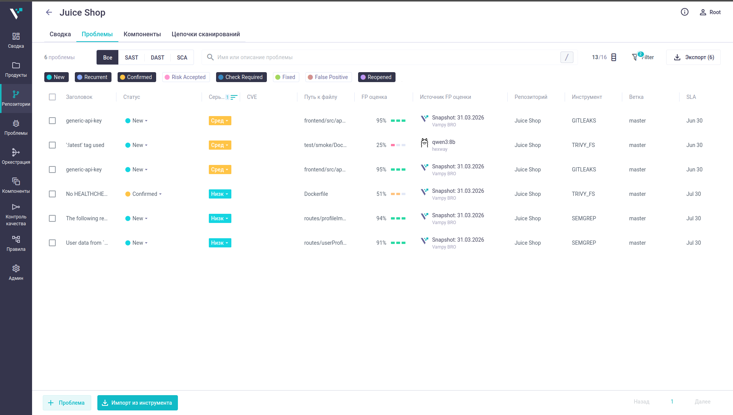Click the back arrow next to Juice Shop
This screenshot has width=733, height=415.
tap(49, 12)
